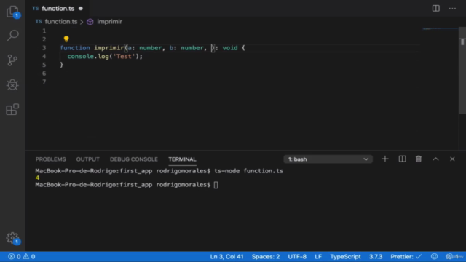The height and width of the screenshot is (262, 466).
Task: Click the editor vertical scrollbar
Action: coord(462,70)
